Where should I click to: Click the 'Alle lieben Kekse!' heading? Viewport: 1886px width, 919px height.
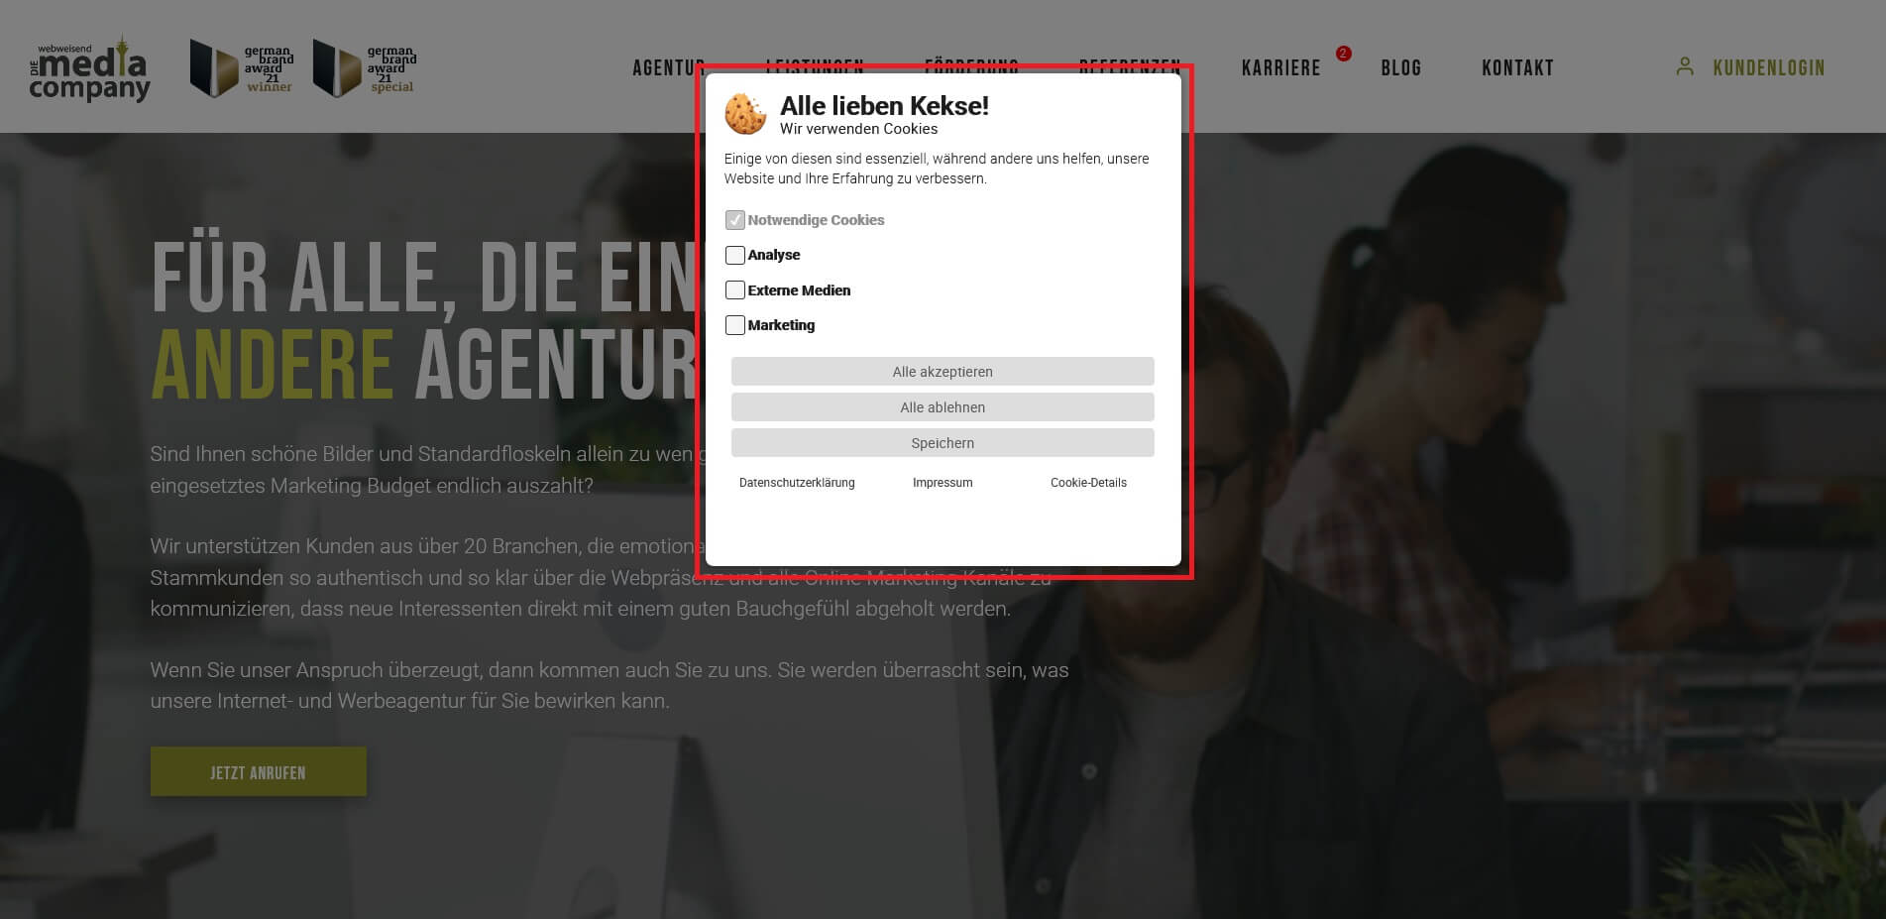pos(884,106)
